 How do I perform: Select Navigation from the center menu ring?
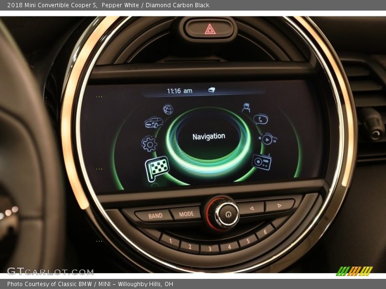tap(208, 136)
